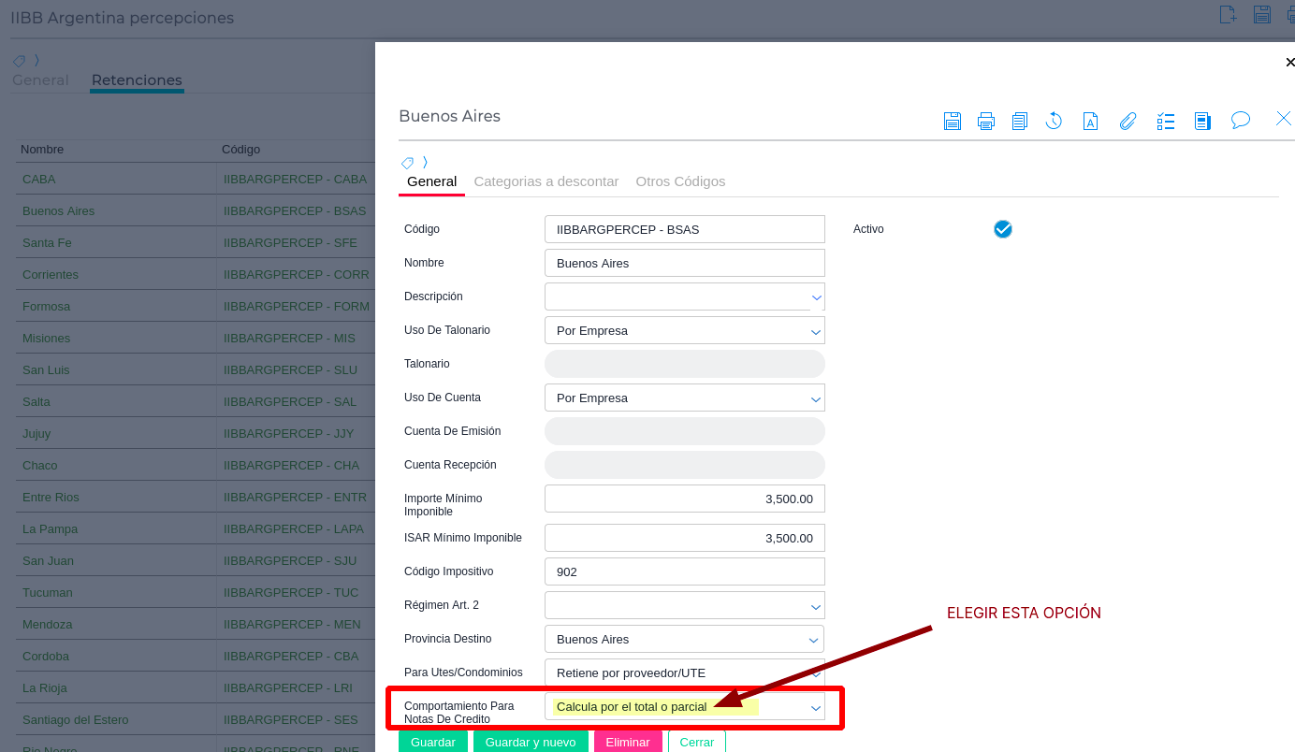1295x752 pixels.
Task: Uncheck the Activo checkbox
Action: (x=1003, y=229)
